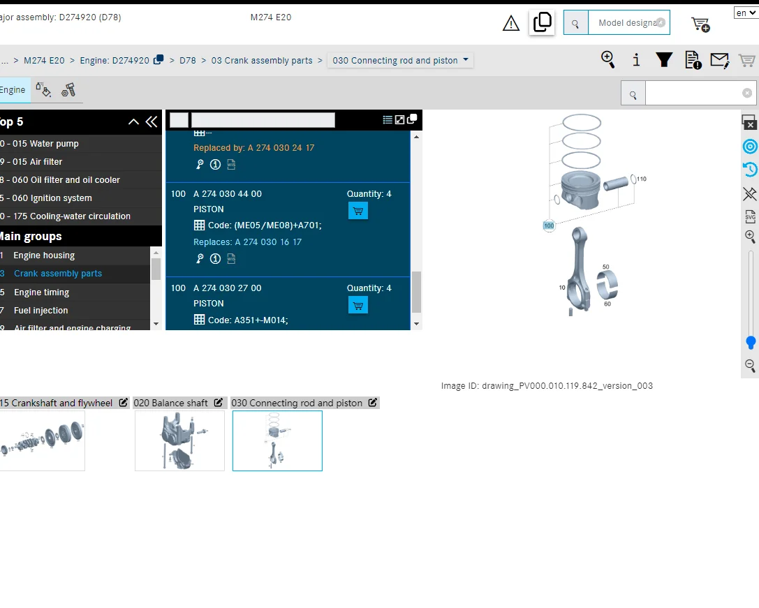Click the magnifier-plus search icon in toolbar
This screenshot has width=759, height=608.
(608, 59)
